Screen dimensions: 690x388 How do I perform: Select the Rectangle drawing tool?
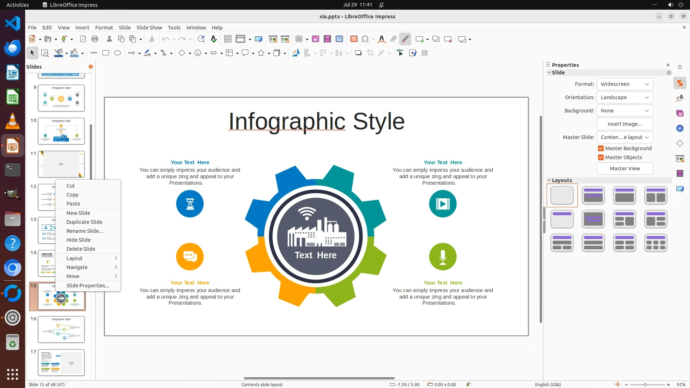coord(106,53)
